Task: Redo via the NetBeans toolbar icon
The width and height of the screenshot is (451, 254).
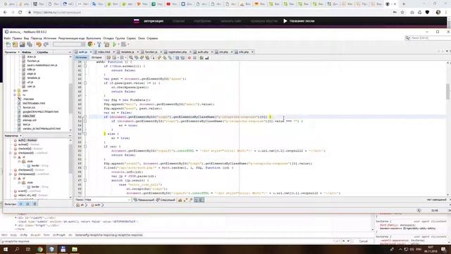Action: click(x=46, y=44)
